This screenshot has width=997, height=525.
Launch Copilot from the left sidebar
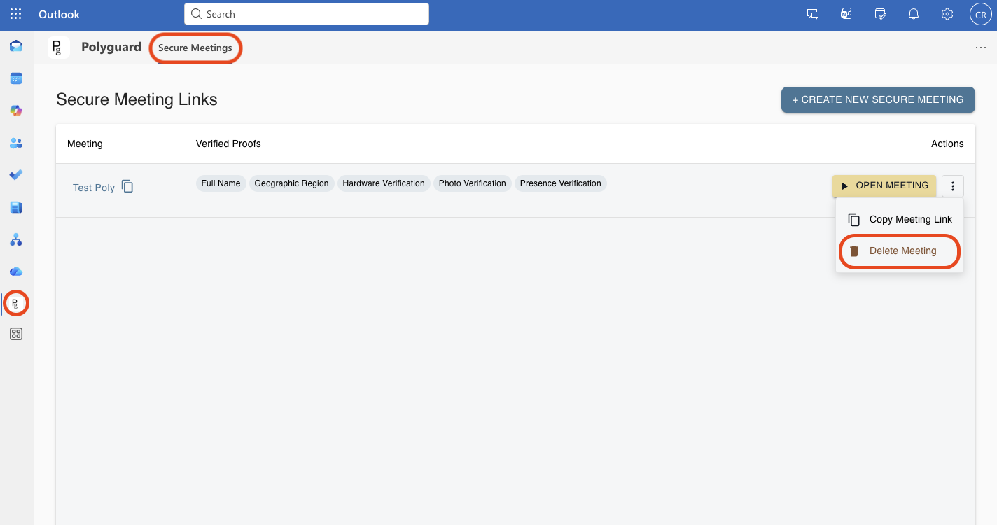[x=16, y=111]
